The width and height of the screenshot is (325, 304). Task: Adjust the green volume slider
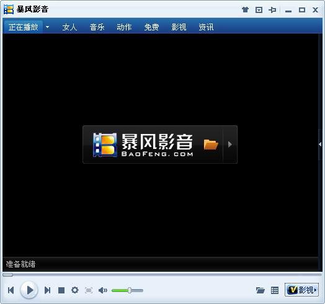(127, 290)
